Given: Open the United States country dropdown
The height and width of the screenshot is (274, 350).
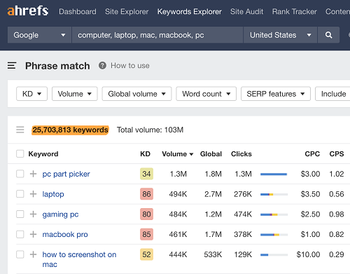Looking at the screenshot, I should pos(280,35).
